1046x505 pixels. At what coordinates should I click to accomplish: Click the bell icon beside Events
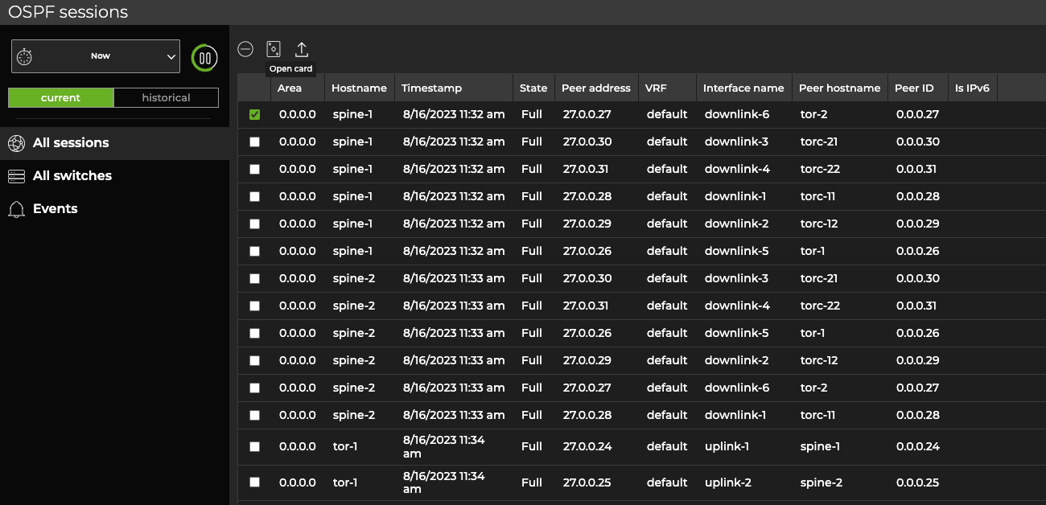tap(16, 209)
